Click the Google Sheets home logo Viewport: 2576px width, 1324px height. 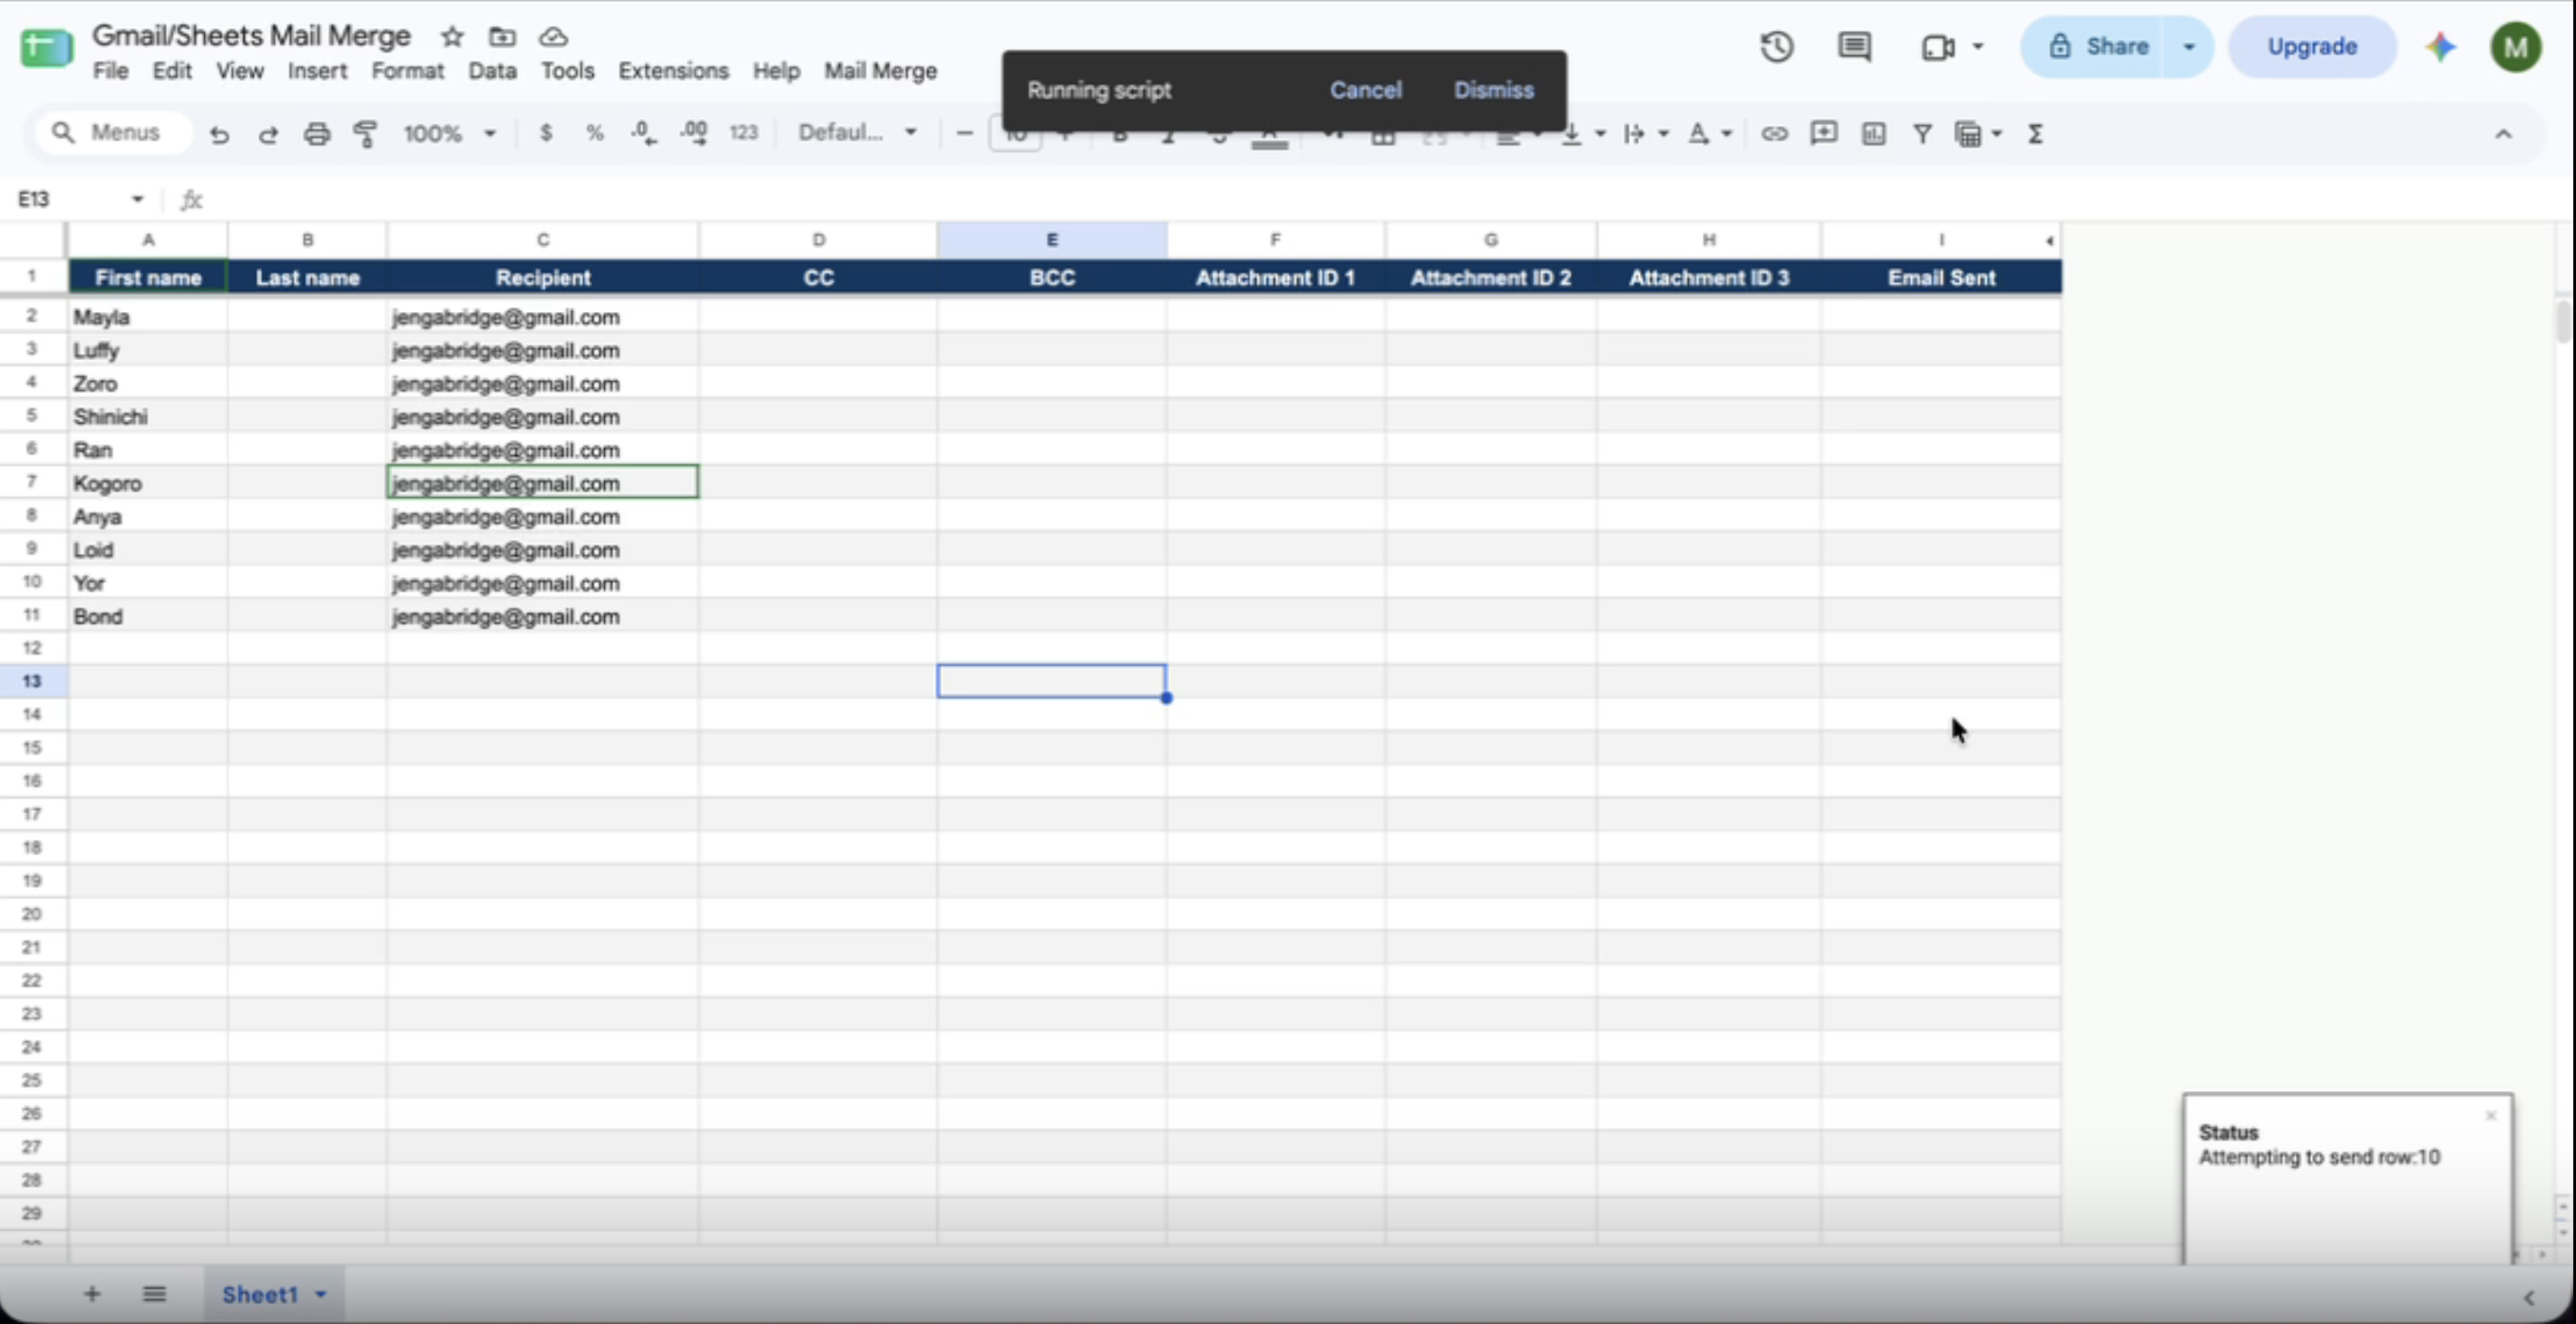click(46, 48)
